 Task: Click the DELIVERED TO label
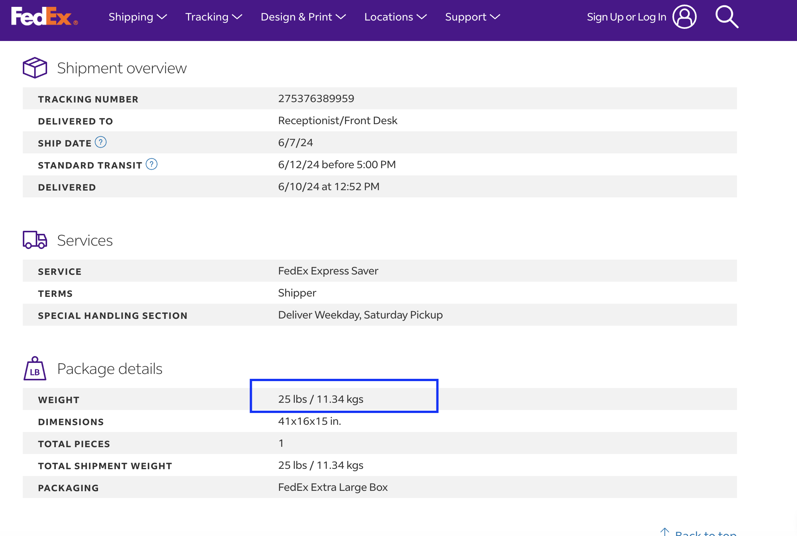click(x=76, y=121)
